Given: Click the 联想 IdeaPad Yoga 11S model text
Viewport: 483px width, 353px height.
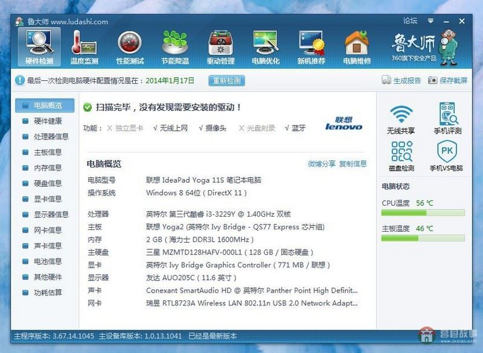Looking at the screenshot, I should click(x=203, y=180).
